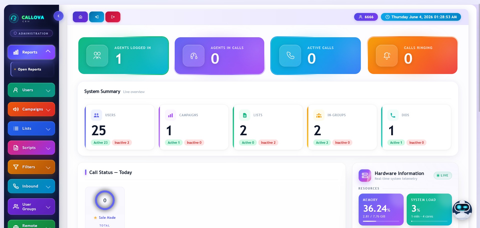Click the Agents Logged In people icon
The height and width of the screenshot is (228, 480).
click(x=97, y=55)
